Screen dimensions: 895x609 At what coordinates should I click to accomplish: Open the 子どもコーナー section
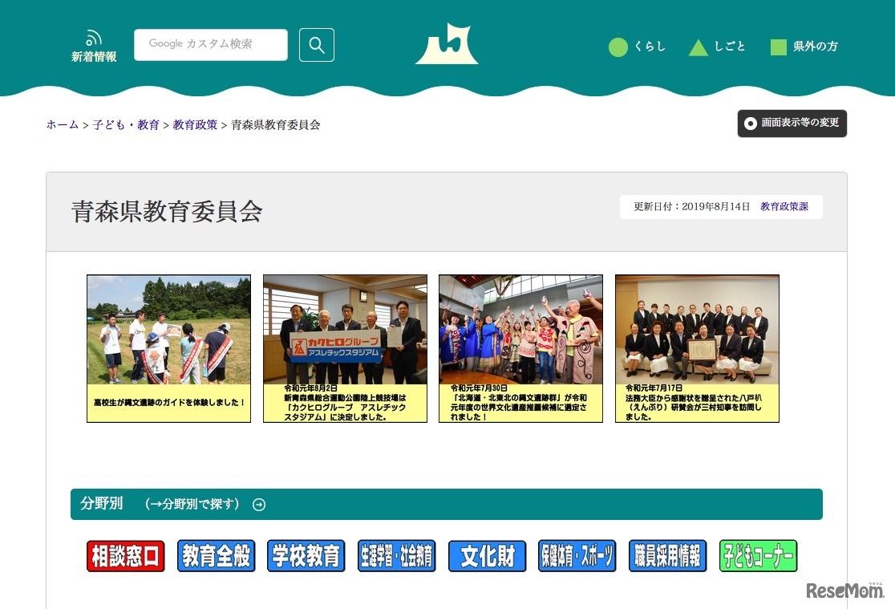pyautogui.click(x=757, y=555)
